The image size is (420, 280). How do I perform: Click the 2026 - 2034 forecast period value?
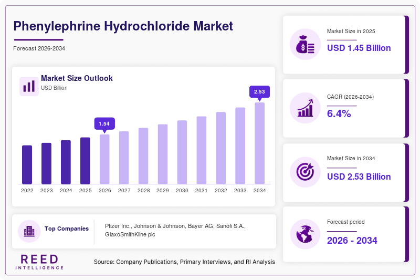[352, 241]
